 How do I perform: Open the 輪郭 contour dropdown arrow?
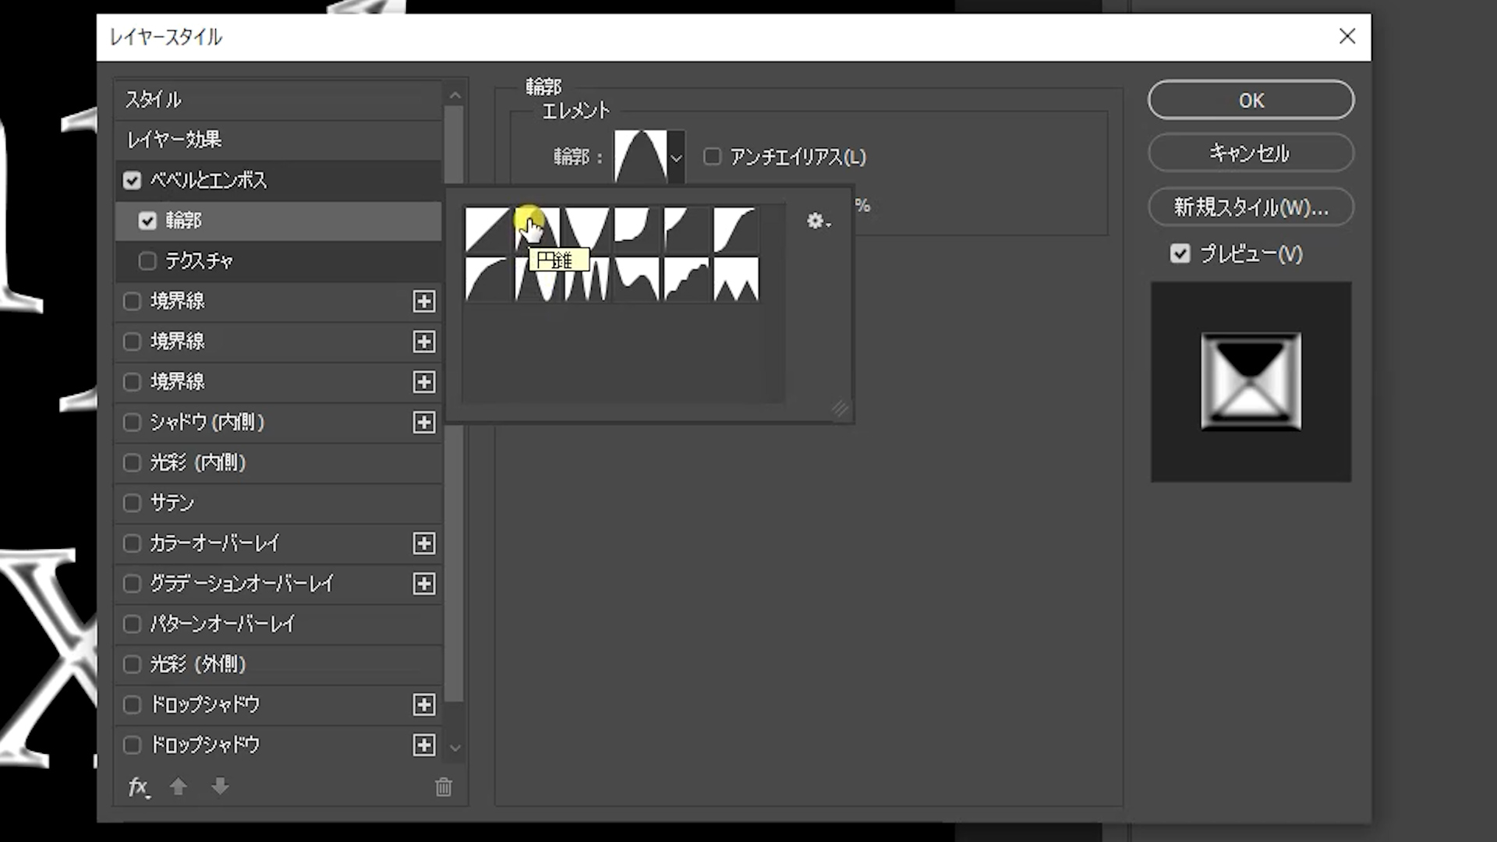(676, 157)
